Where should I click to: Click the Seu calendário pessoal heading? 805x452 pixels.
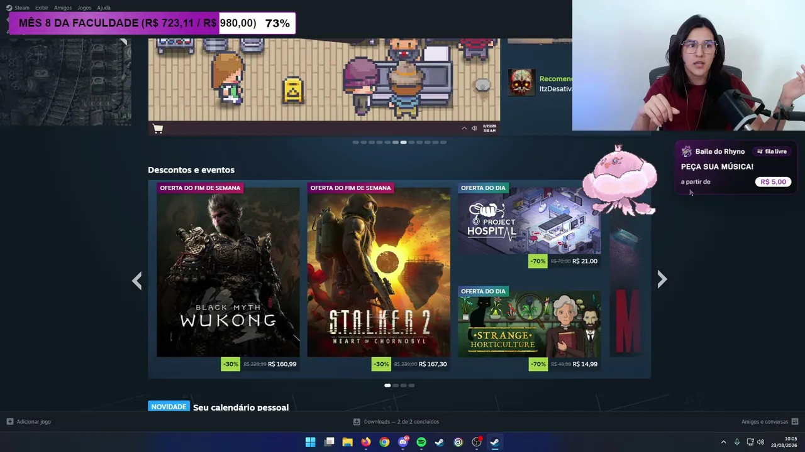[241, 407]
